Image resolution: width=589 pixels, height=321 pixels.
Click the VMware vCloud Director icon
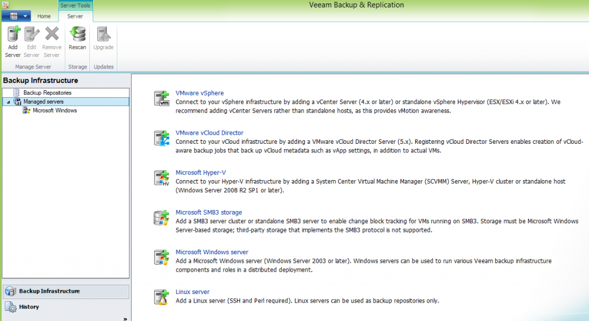(x=161, y=138)
